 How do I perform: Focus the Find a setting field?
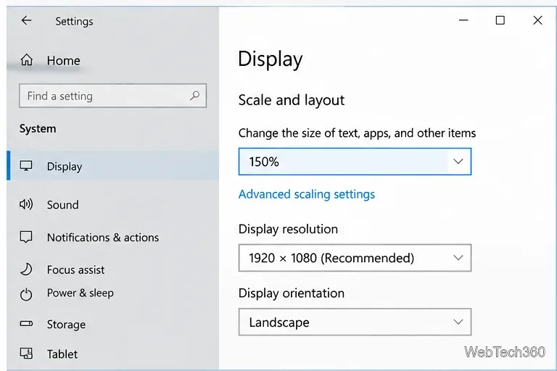click(112, 96)
